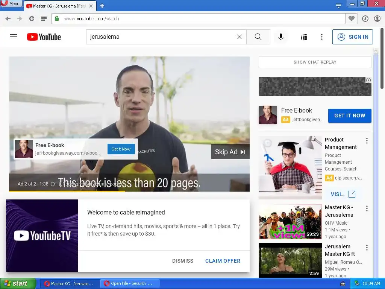Reload the YouTube page
The image size is (385, 289).
[32, 19]
